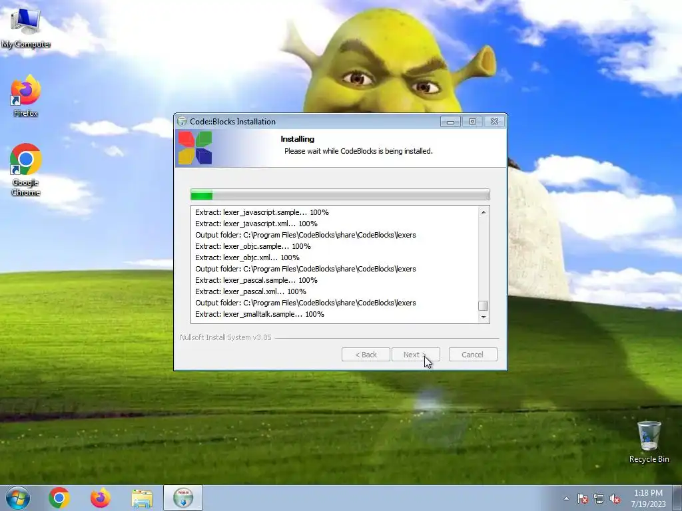Select log line 'Extract: lexer_pascal.sample... 100%'
Viewport: 682px width, 511px height.
[256, 280]
